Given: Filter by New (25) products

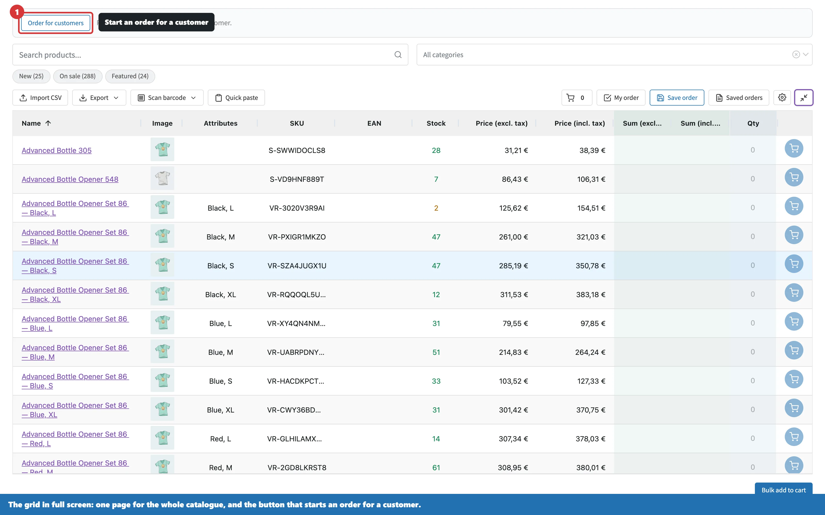Looking at the screenshot, I should [31, 76].
